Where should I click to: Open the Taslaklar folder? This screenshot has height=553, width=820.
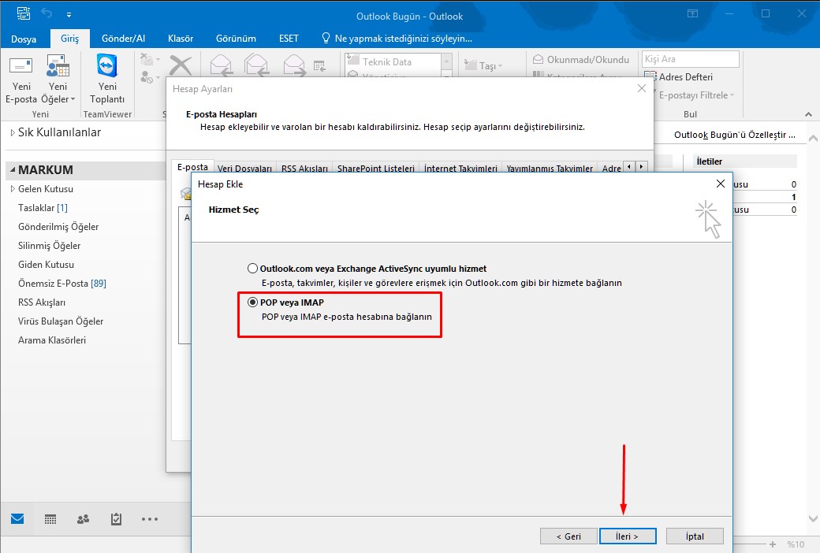tap(43, 208)
